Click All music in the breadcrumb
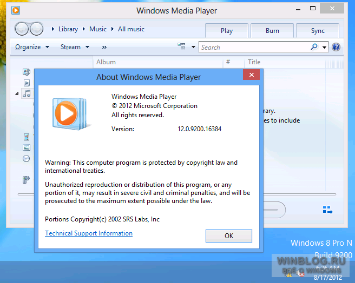 click(x=131, y=29)
